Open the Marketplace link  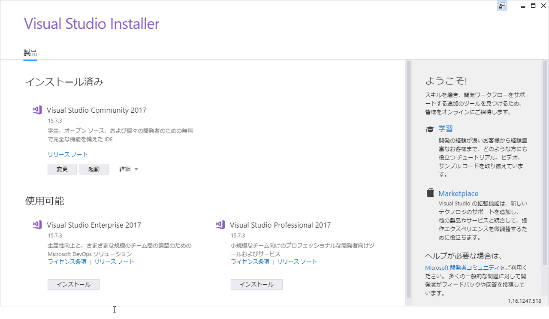tap(458, 193)
